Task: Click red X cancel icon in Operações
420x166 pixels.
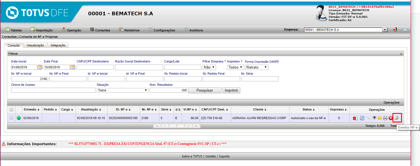Action: (391, 118)
